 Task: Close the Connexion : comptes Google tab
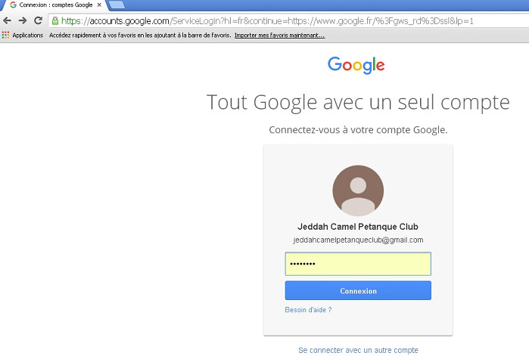99,5
